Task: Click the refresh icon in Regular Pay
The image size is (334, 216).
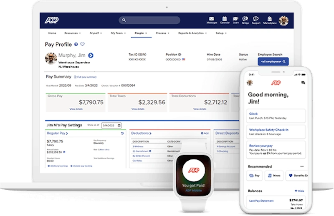Action: click(122, 133)
